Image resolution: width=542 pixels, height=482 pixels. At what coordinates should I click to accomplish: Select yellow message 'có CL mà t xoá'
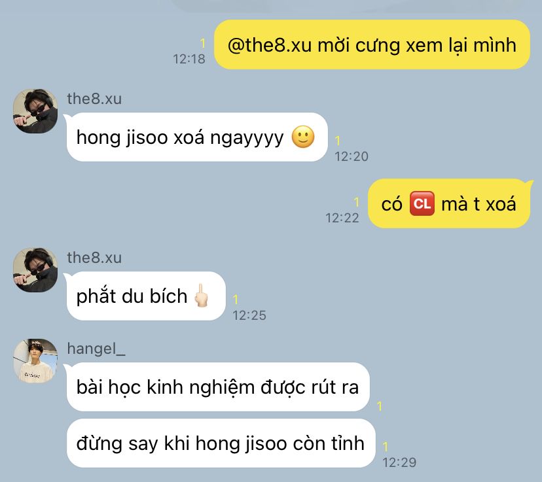point(448,203)
